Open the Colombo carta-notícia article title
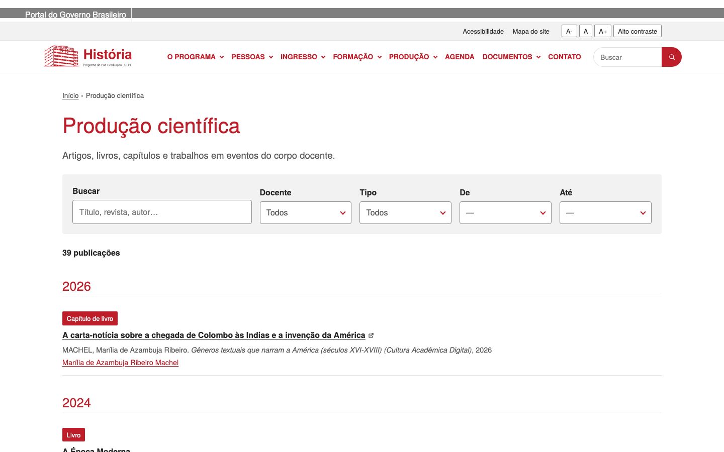724x452 pixels. [214, 335]
